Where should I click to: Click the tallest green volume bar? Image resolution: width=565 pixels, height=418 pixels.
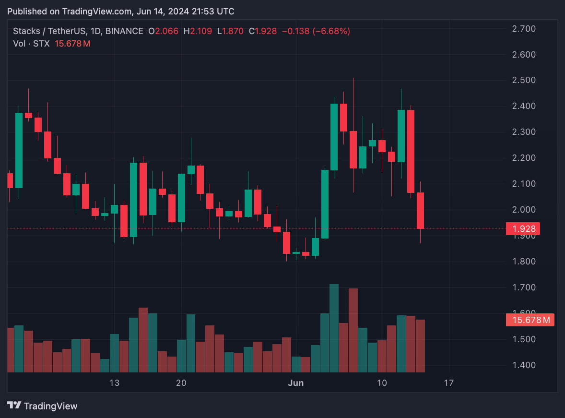point(334,328)
